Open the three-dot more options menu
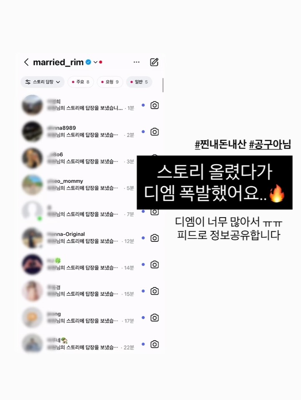The width and height of the screenshot is (301, 400). (x=136, y=62)
